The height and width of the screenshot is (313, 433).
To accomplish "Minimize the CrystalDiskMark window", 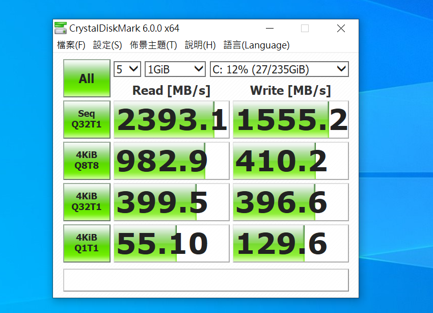I will tap(269, 28).
